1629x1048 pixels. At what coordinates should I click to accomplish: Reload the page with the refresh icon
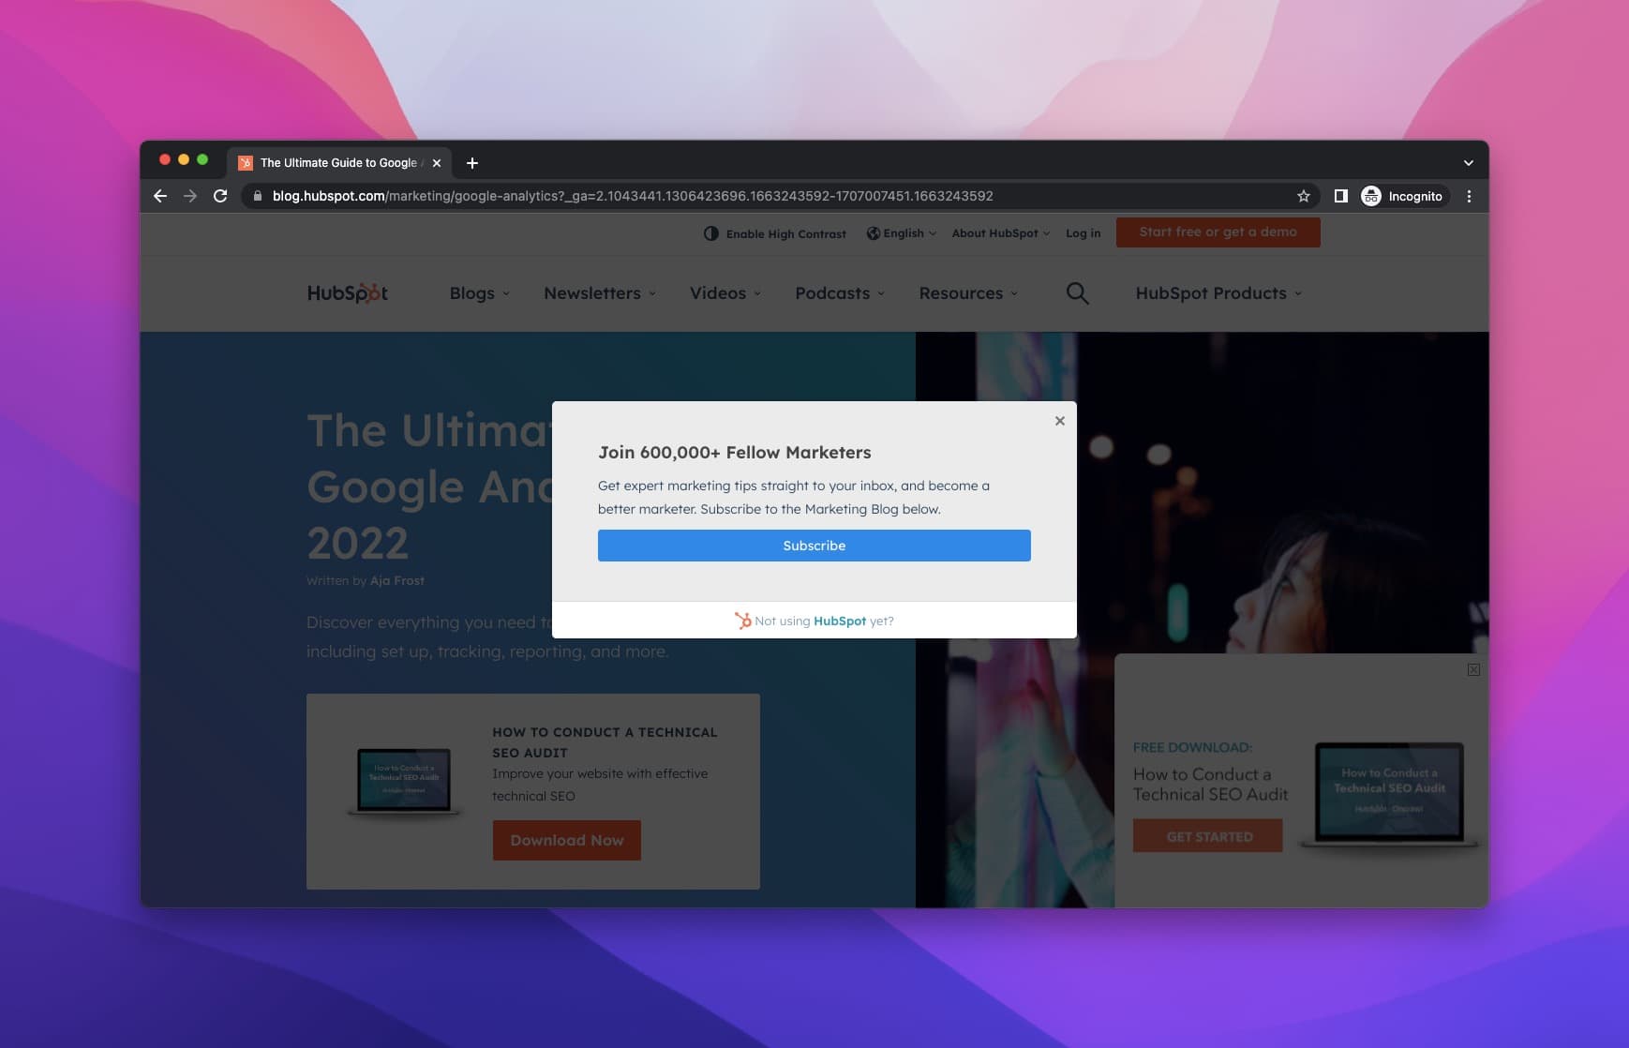tap(220, 196)
